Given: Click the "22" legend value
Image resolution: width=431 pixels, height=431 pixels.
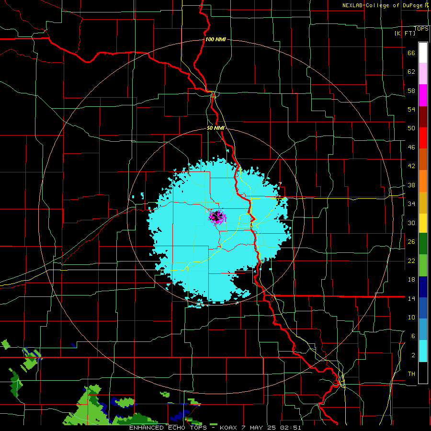Looking at the screenshot, I should coord(411,261).
